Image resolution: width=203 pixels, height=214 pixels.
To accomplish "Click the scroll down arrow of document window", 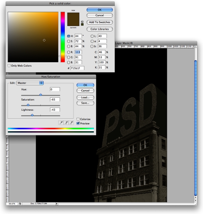I will click(x=196, y=200).
